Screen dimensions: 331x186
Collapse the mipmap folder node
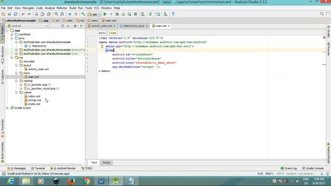[x=17, y=81]
